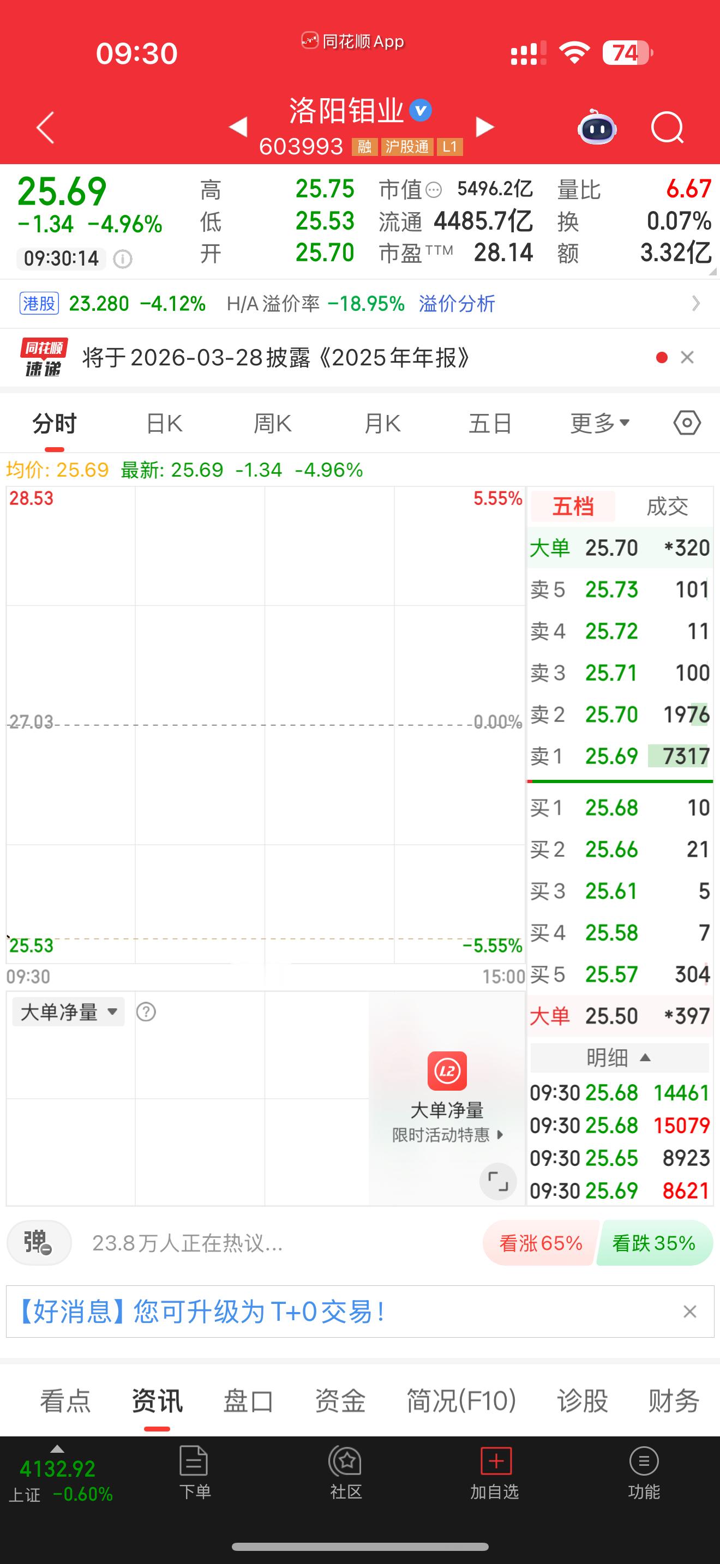This screenshot has height=1564, width=720.
Task: Open the AI robot assistant
Action: point(597,127)
